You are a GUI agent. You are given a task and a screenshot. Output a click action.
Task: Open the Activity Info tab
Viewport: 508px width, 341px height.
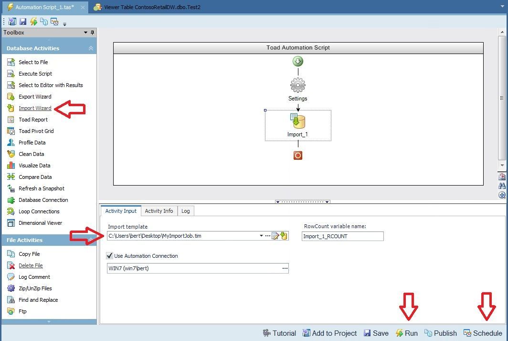coord(159,211)
